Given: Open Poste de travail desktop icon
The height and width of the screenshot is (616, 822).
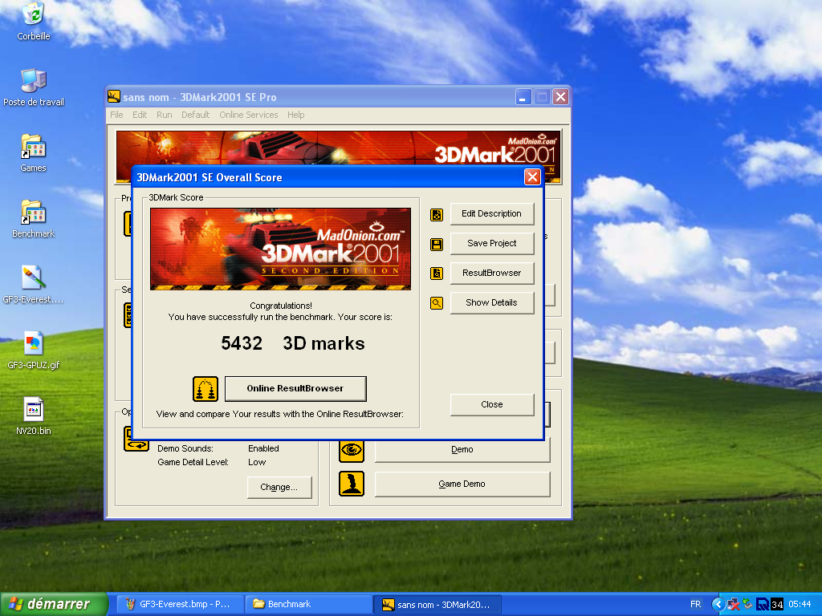Looking at the screenshot, I should 34,81.
